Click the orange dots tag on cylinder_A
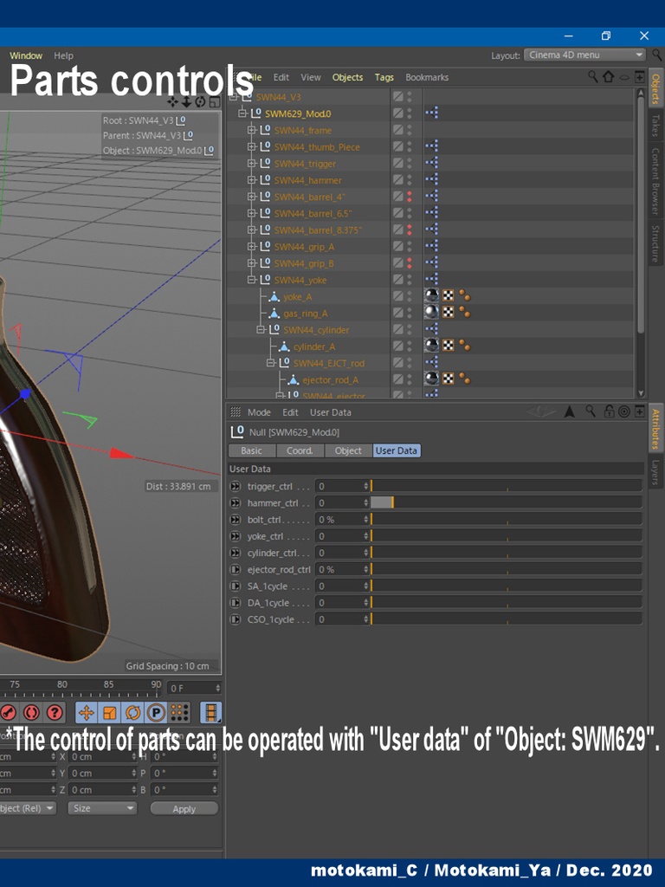The width and height of the screenshot is (665, 887). 465,346
